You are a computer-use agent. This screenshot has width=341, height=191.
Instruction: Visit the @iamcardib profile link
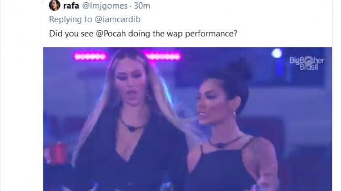[x=118, y=20]
